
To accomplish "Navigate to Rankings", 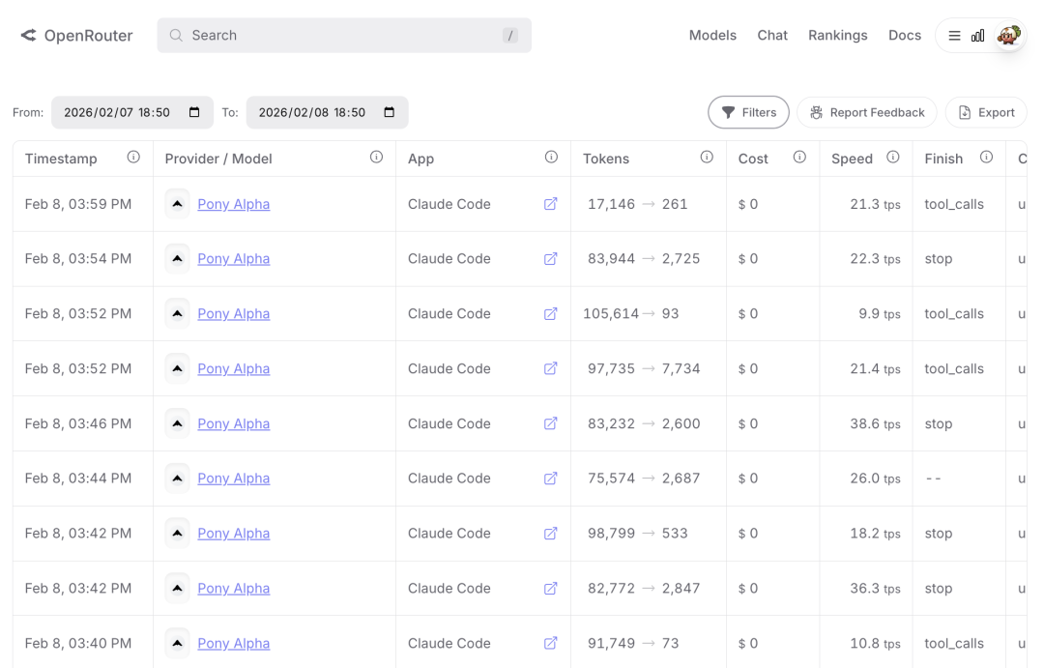I will pyautogui.click(x=837, y=36).
